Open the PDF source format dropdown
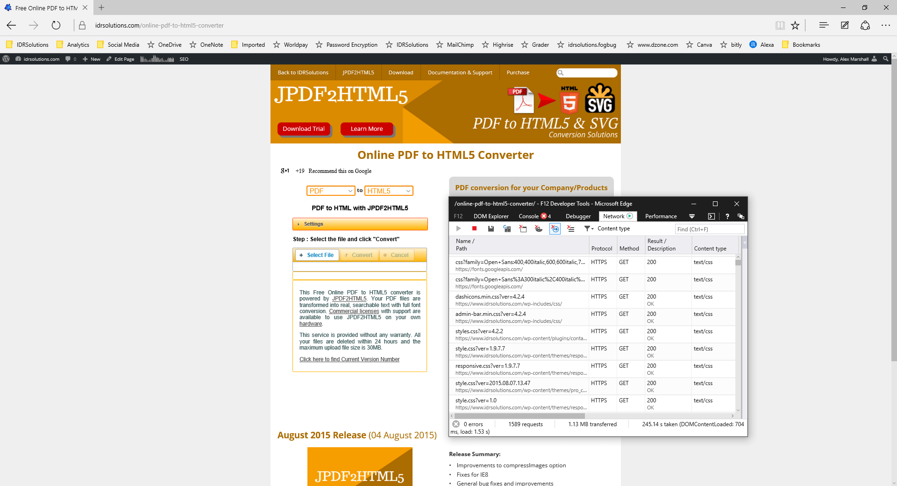The height and width of the screenshot is (486, 897). [331, 191]
